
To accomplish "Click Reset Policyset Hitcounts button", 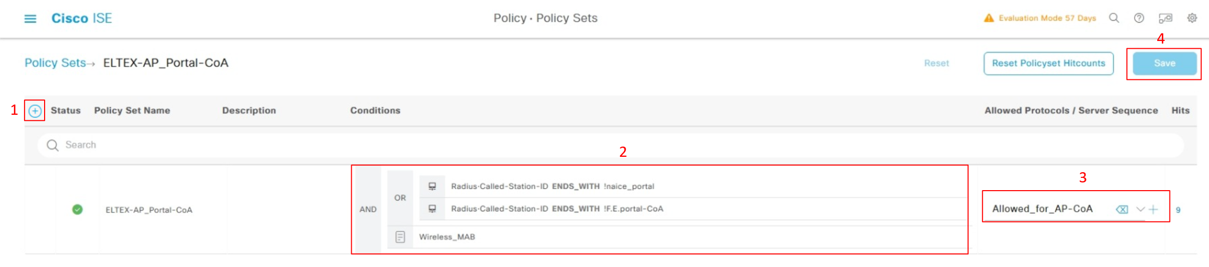I will pos(1048,63).
